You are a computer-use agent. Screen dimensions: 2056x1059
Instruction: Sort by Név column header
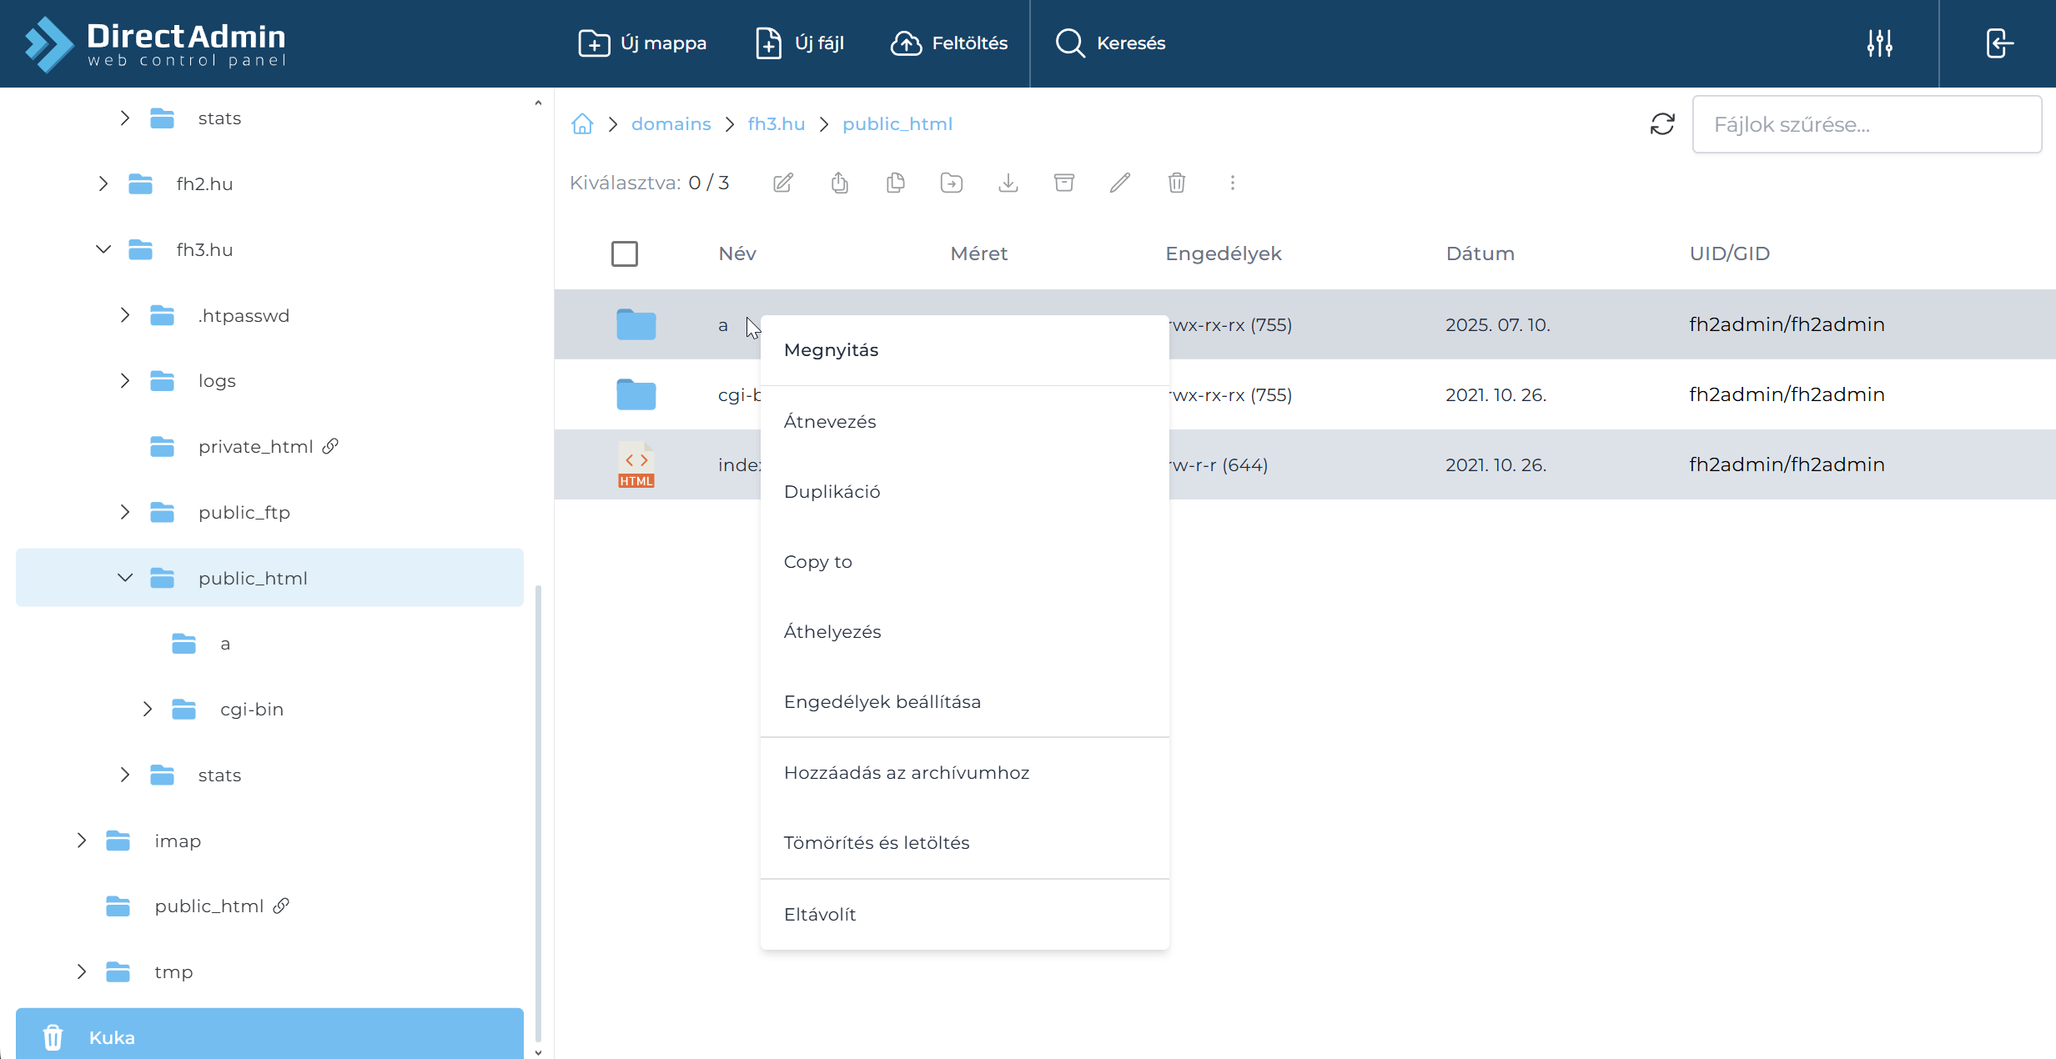pyautogui.click(x=737, y=253)
